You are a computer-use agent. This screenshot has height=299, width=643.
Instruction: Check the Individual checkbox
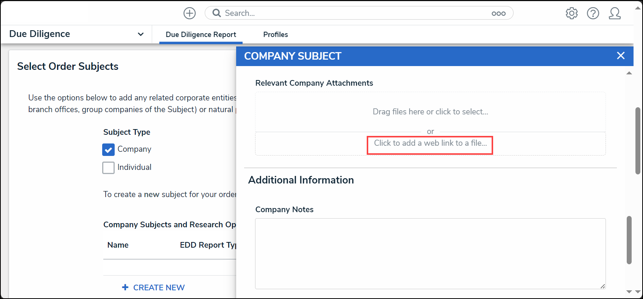[x=108, y=168]
